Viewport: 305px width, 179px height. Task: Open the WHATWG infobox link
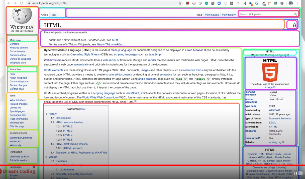[x=274, y=110]
